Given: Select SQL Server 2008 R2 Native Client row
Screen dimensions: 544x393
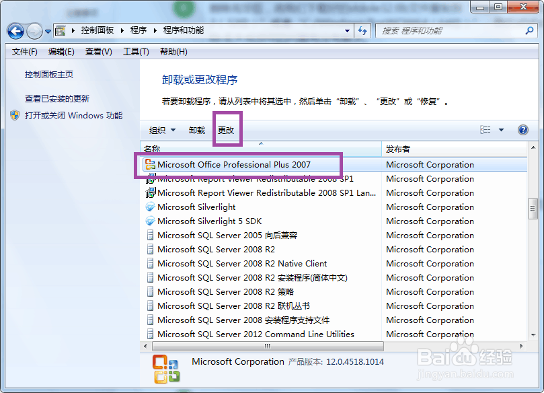Looking at the screenshot, I should click(334, 264).
